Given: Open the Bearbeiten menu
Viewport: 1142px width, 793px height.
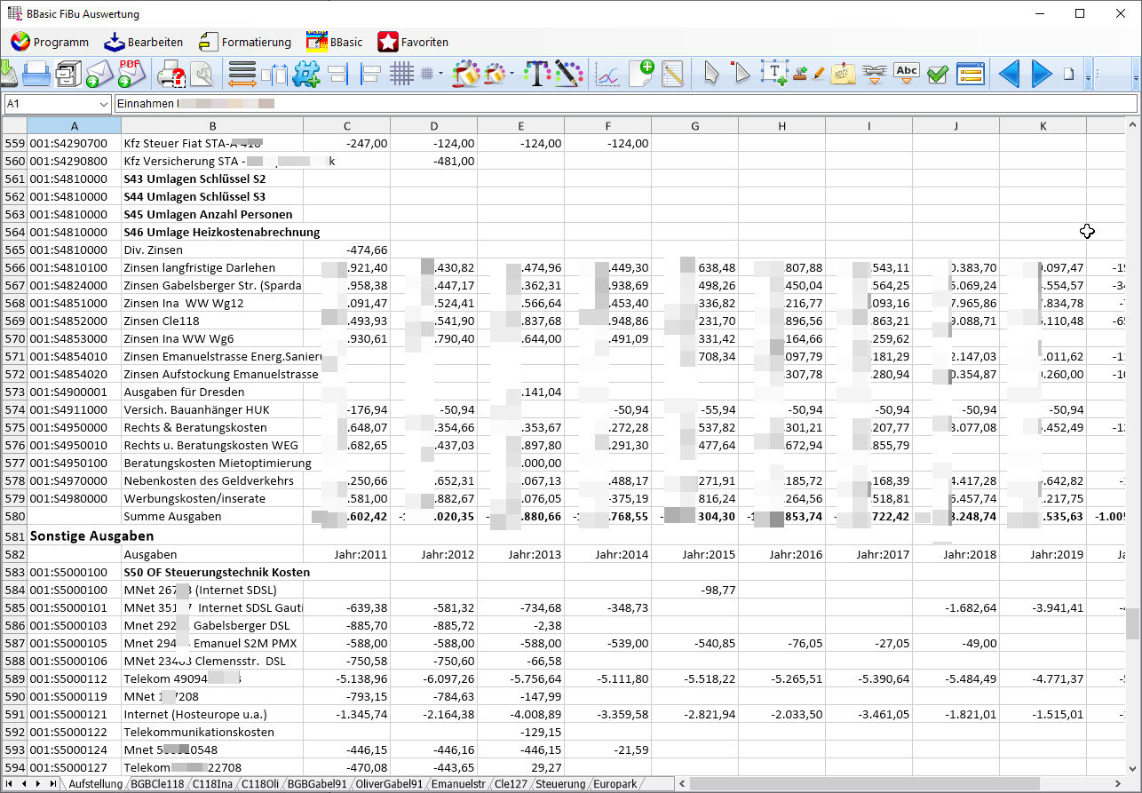Looking at the screenshot, I should (143, 42).
